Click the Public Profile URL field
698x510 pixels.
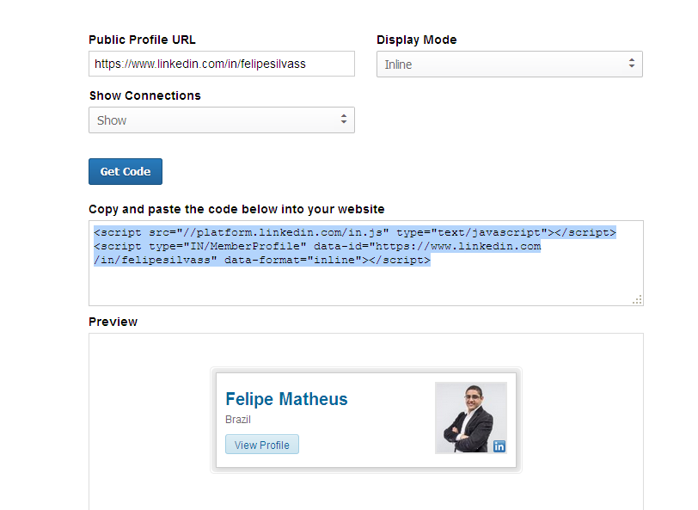222,64
